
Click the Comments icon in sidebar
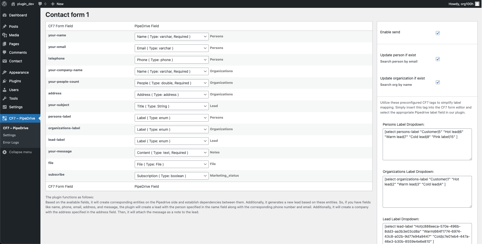[x=5, y=52]
